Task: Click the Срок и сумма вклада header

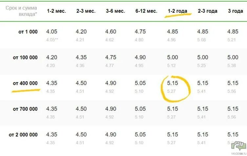Action: (21, 11)
